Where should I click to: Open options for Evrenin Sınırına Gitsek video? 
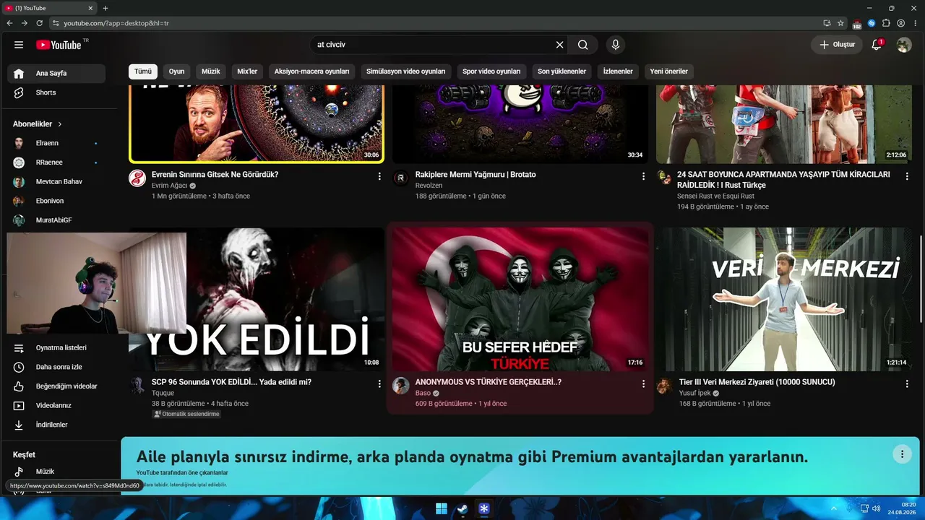click(x=379, y=176)
